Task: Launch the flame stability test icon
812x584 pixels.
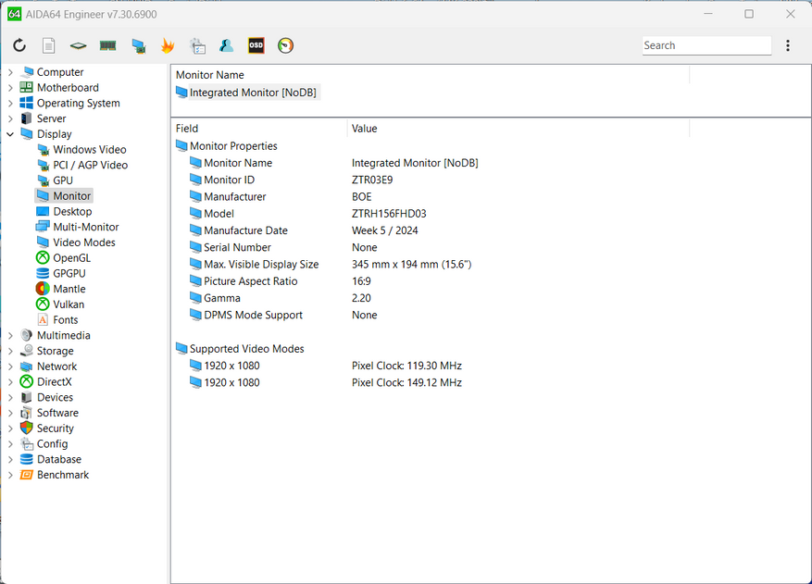Action: (168, 45)
